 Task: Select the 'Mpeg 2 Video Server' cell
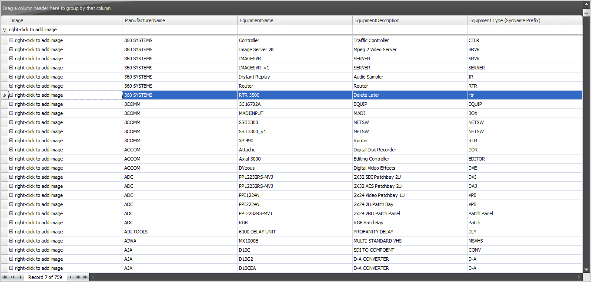point(410,49)
